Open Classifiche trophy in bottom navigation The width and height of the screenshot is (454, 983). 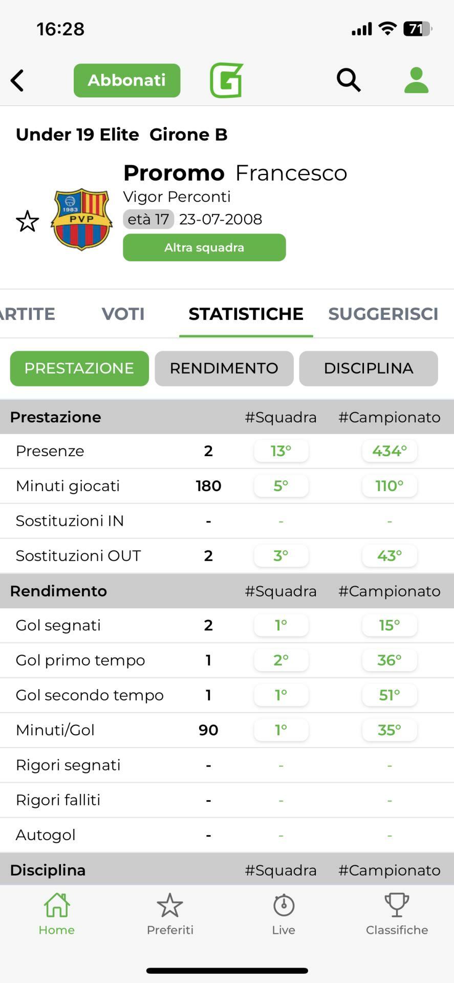(x=397, y=914)
